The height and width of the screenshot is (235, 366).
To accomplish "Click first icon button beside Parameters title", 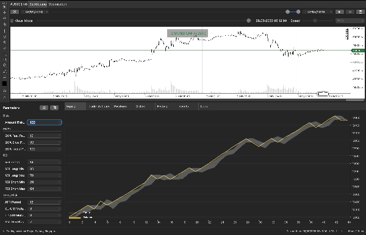I will pos(44,108).
